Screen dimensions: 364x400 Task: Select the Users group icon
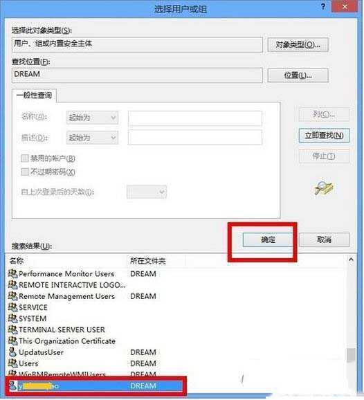click(x=12, y=363)
